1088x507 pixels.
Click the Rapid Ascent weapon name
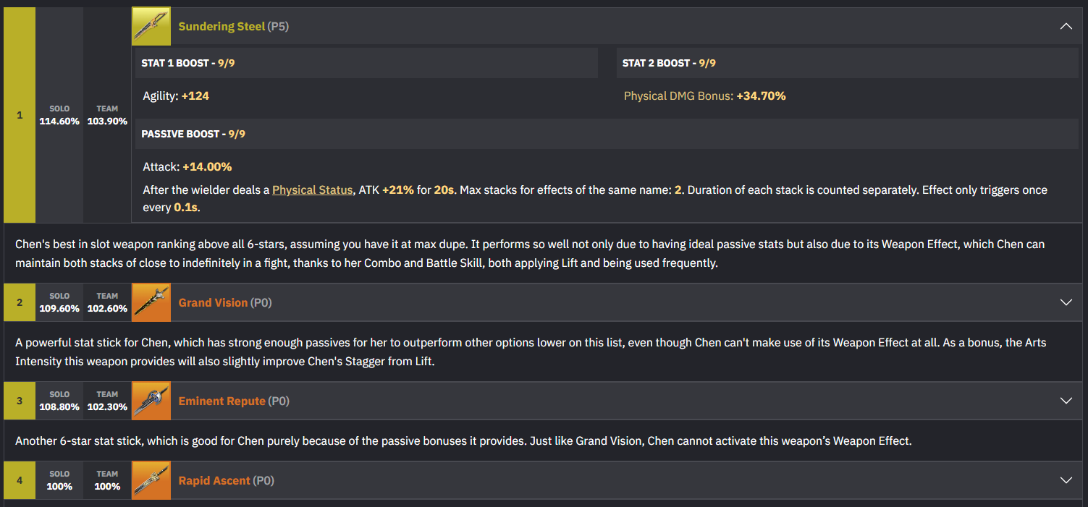pyautogui.click(x=214, y=480)
